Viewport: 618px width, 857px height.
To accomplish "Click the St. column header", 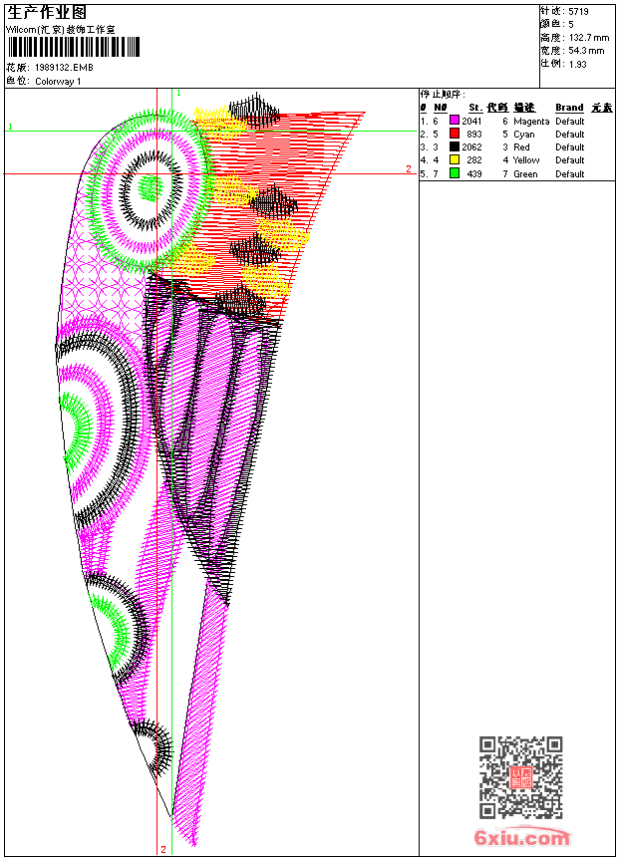I will click(475, 108).
